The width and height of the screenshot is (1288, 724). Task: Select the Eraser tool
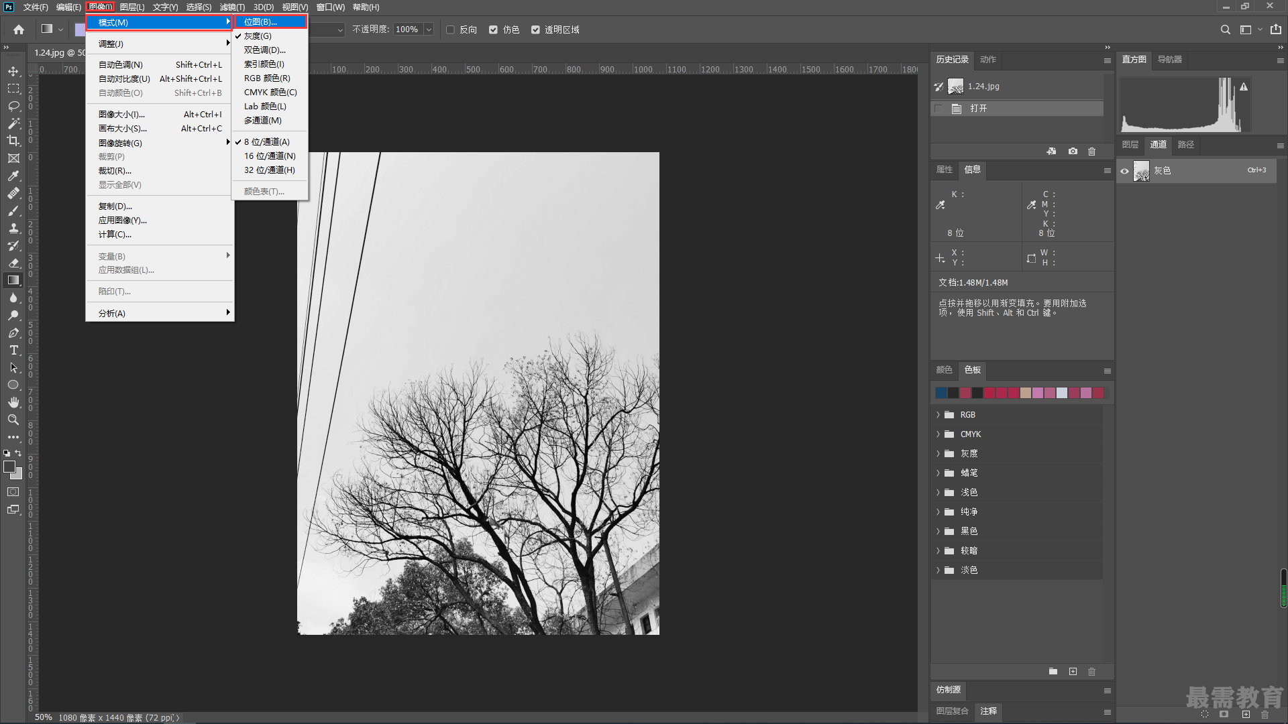(13, 263)
